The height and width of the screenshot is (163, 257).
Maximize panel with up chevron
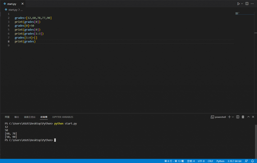pos(248,117)
